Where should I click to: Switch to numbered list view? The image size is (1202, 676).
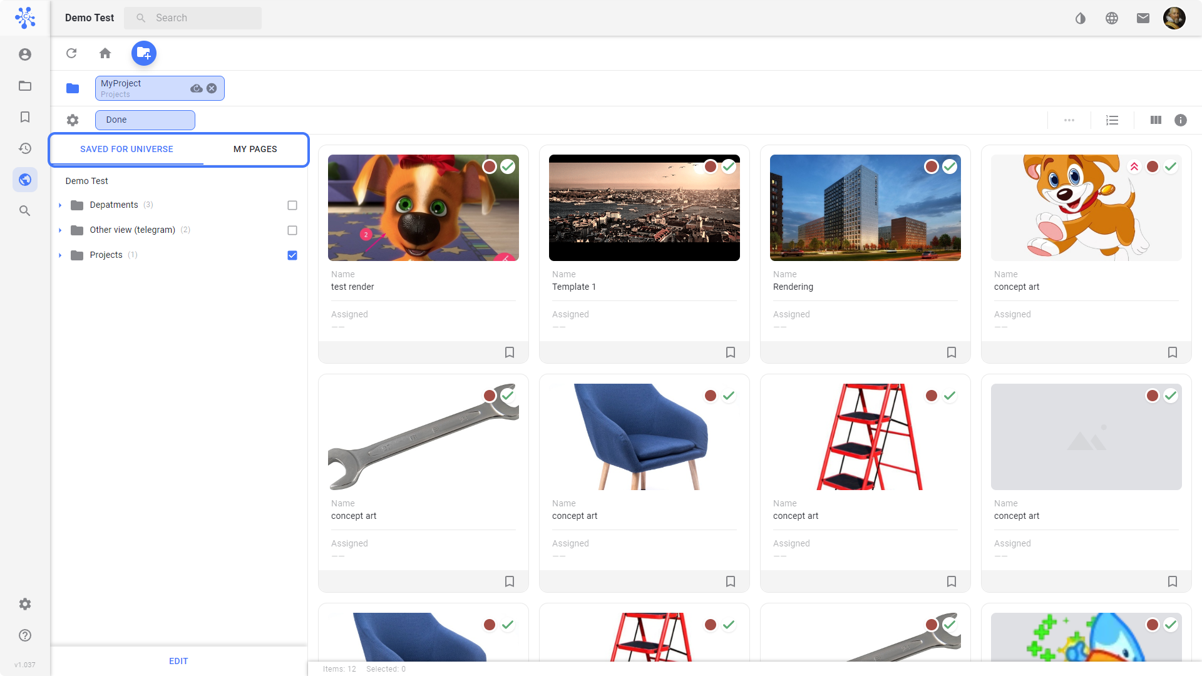(x=1112, y=120)
